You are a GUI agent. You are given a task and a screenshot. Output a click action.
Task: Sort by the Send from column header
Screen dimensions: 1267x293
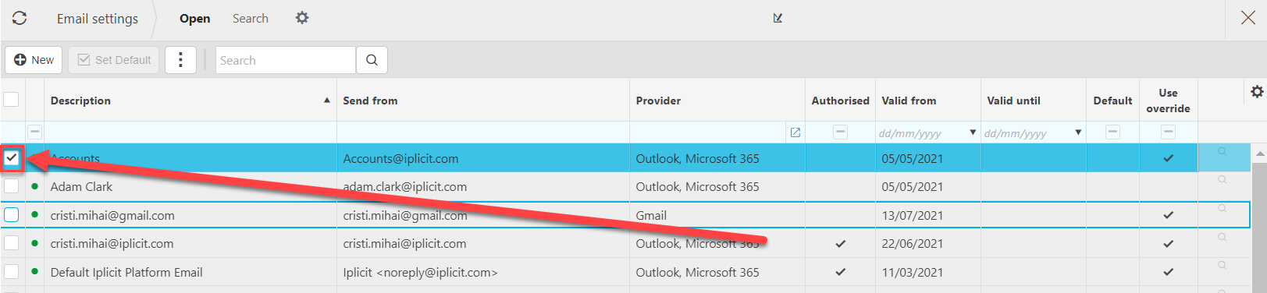click(370, 101)
